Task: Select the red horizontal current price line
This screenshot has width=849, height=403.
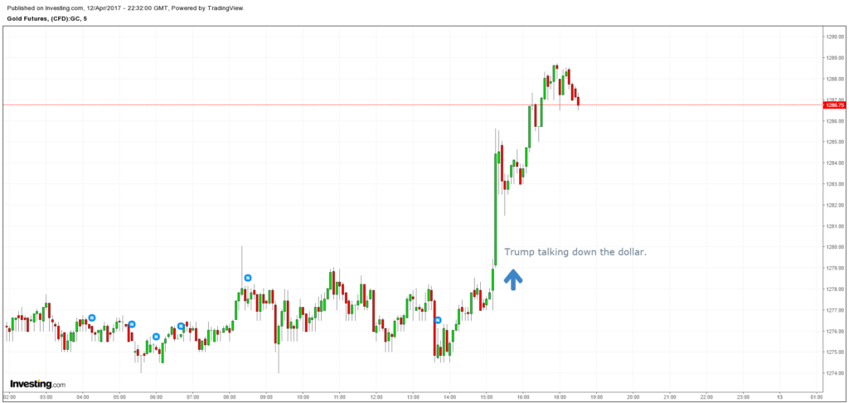Action: click(332, 105)
